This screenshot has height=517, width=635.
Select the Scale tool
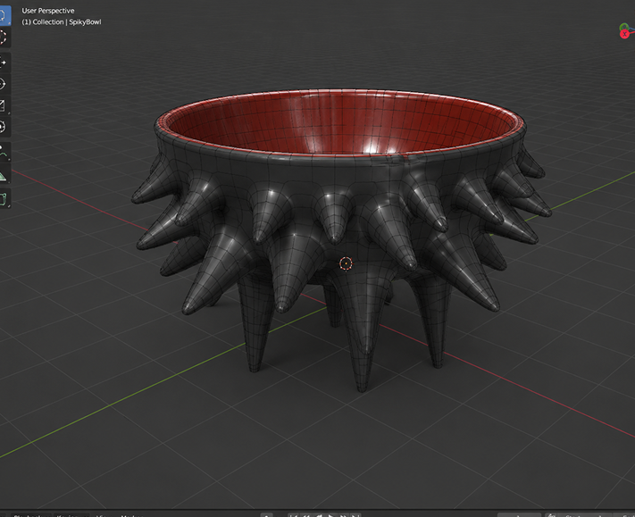(x=4, y=105)
